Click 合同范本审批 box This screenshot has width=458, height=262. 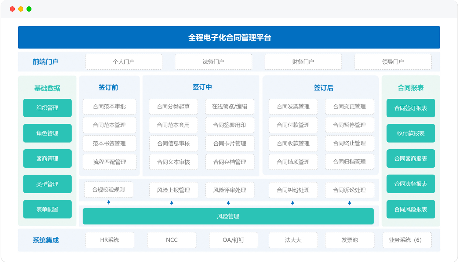tap(109, 107)
